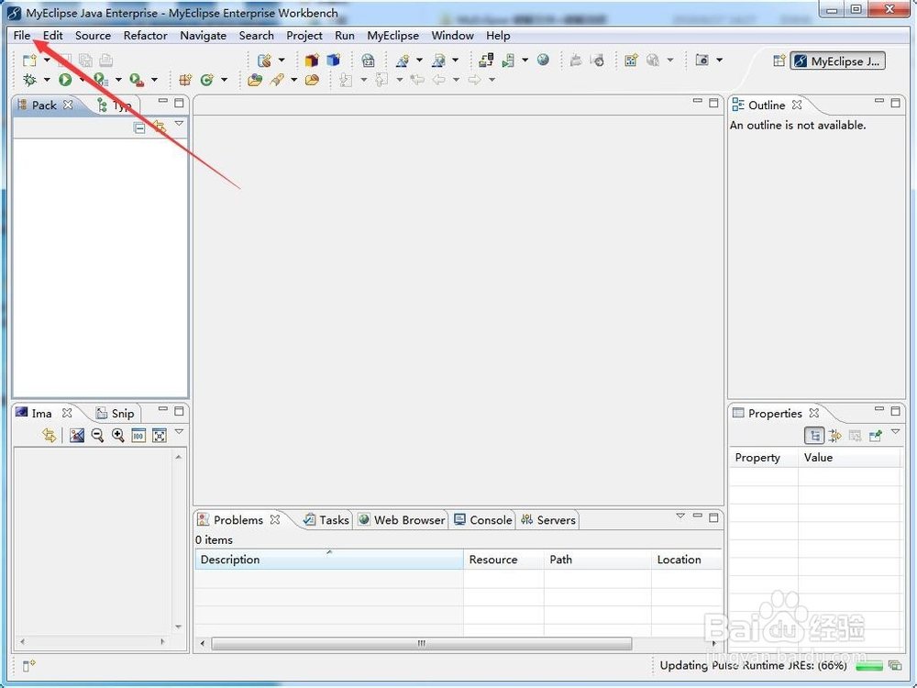Open the Problems view menu triangle
This screenshot has width=917, height=688.
(680, 516)
